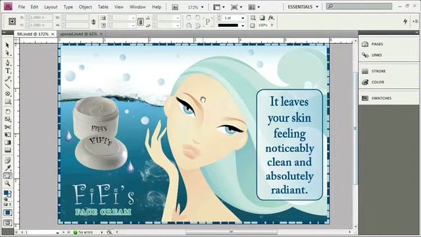Click the No errors preflight status
This screenshot has height=237, width=421.
pos(84,232)
